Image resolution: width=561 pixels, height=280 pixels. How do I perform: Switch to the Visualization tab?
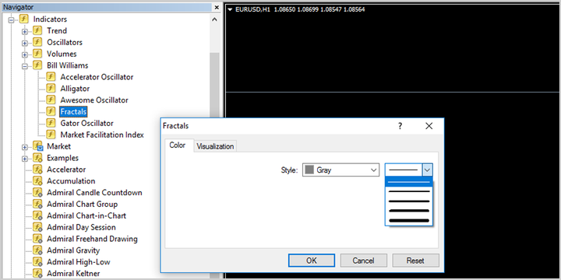215,146
